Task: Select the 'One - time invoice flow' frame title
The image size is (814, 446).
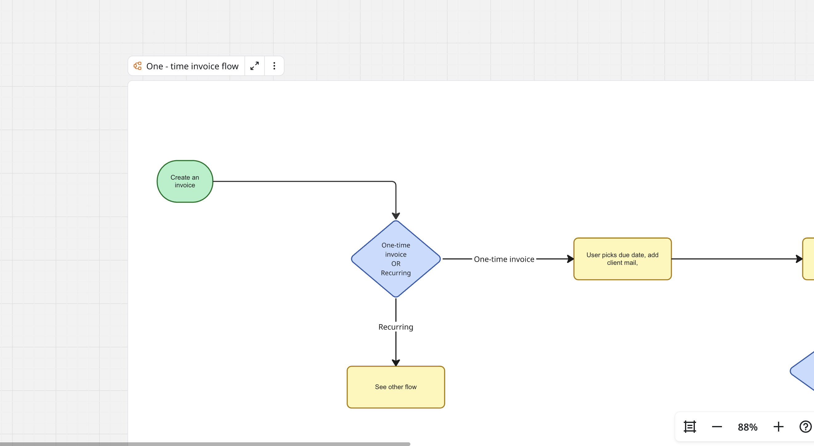Action: (192, 66)
